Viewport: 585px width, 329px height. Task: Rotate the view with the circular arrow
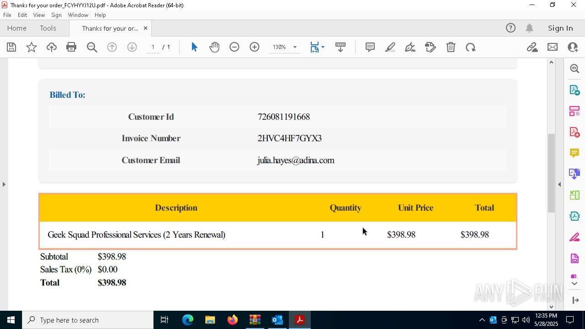pyautogui.click(x=471, y=47)
